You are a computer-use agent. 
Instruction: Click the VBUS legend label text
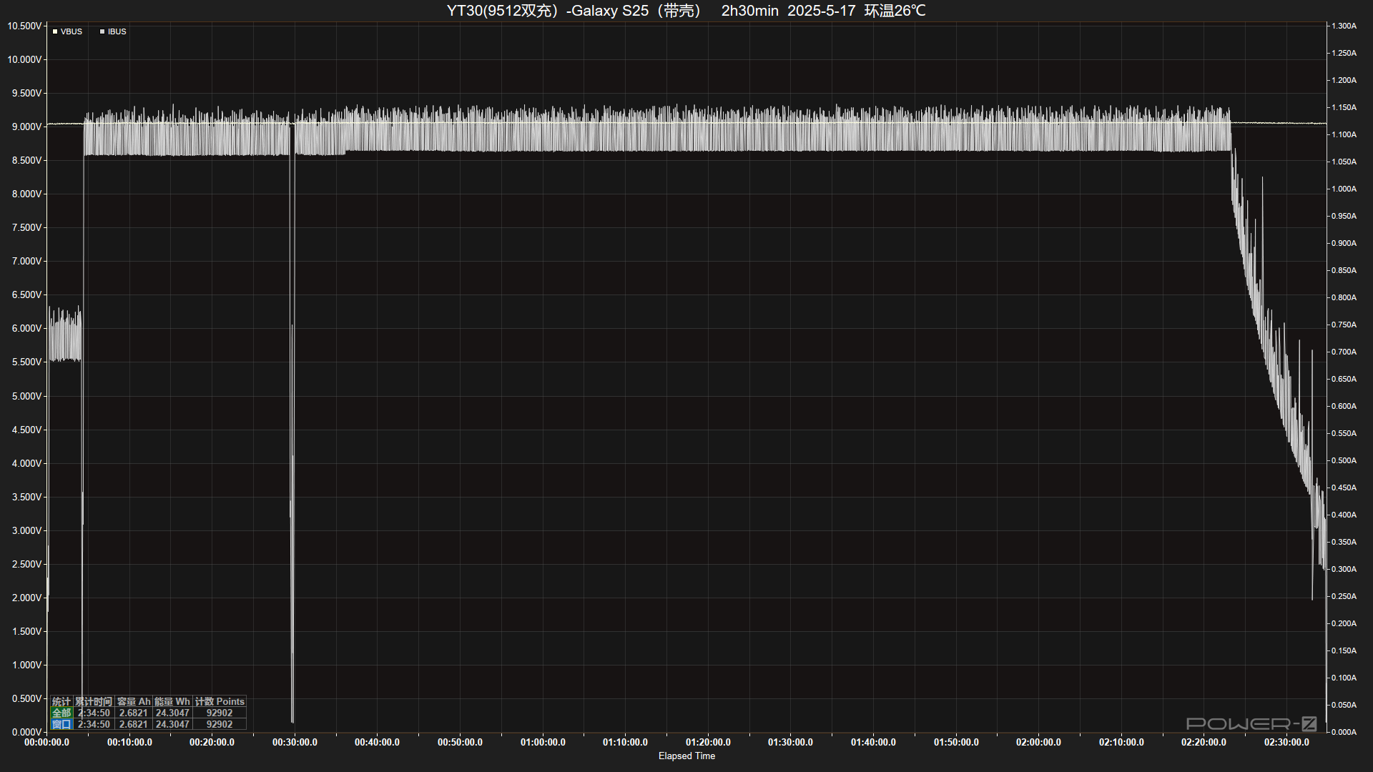(72, 31)
